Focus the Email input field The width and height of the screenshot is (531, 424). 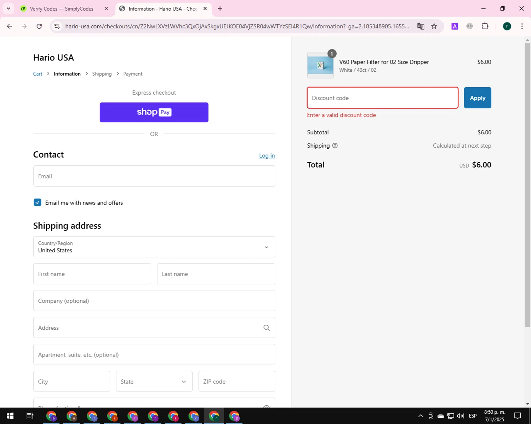pos(154,176)
